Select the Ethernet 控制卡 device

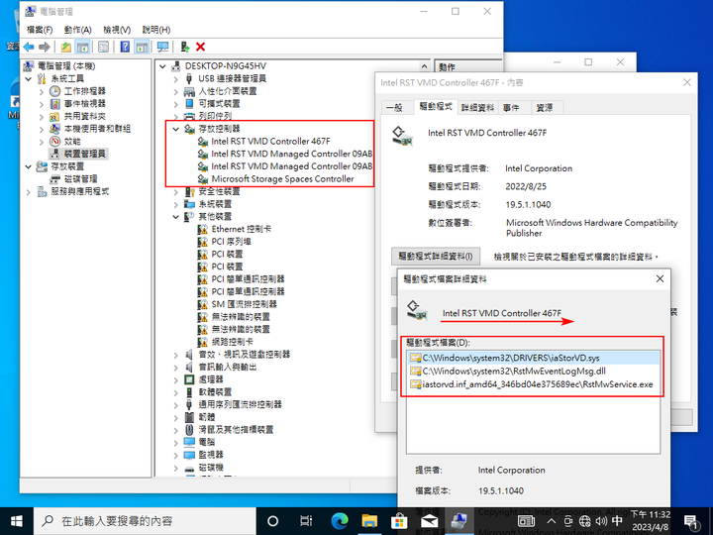pyautogui.click(x=241, y=229)
